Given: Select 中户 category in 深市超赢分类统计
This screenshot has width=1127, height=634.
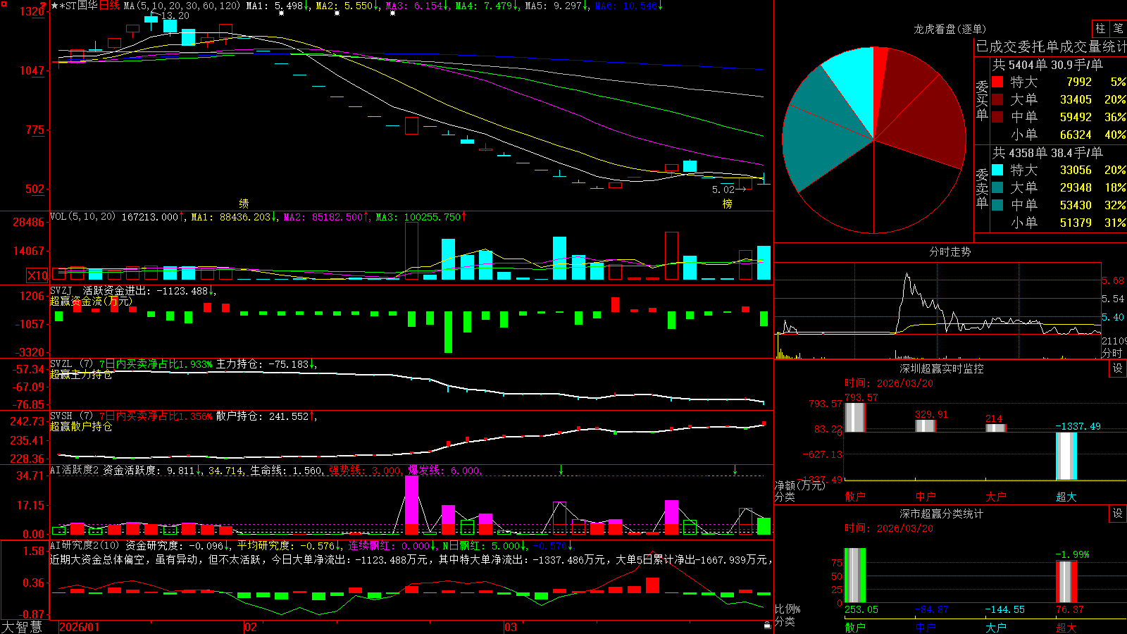Looking at the screenshot, I should [x=926, y=627].
